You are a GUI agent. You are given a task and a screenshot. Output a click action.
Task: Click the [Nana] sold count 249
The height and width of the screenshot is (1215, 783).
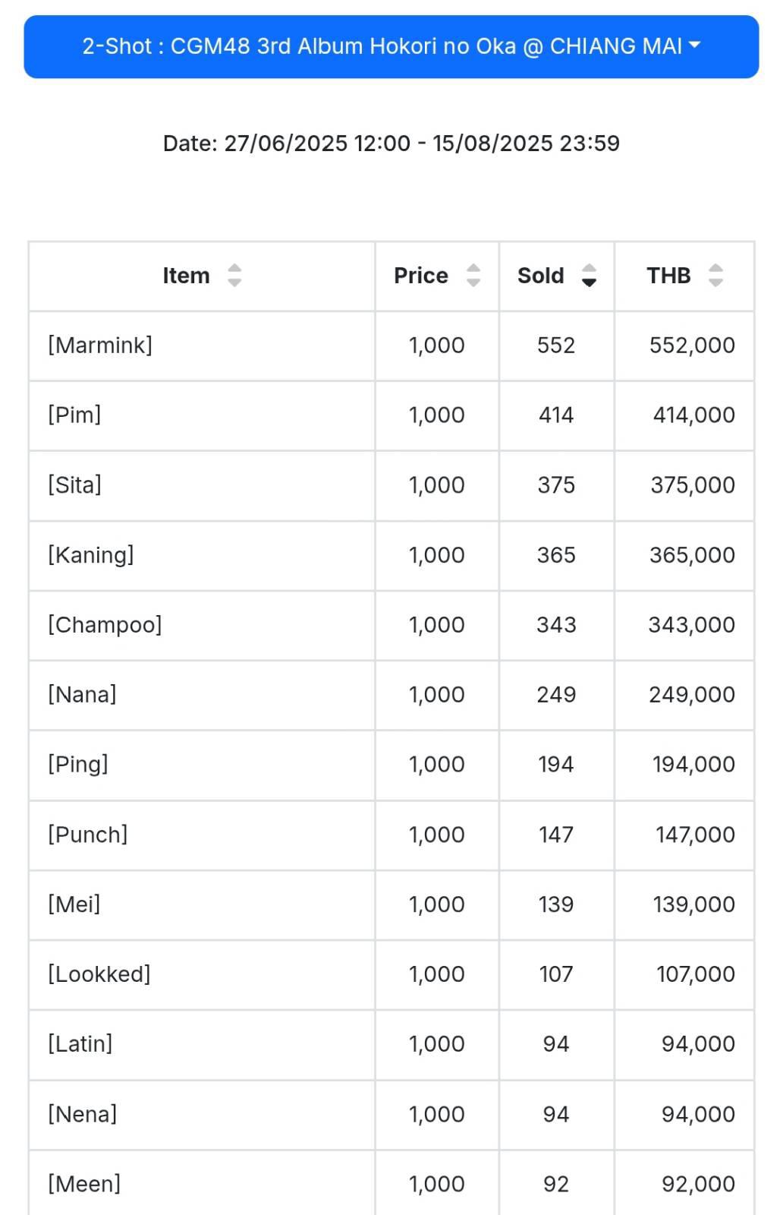[x=556, y=695]
